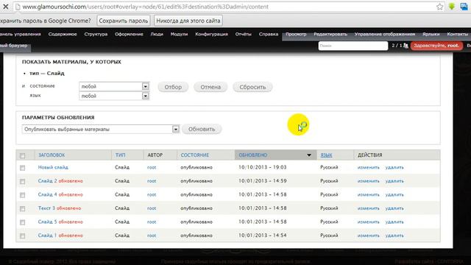Screen dimensions: 471x265
Task: Click the Обновить button
Action: [x=202, y=130]
